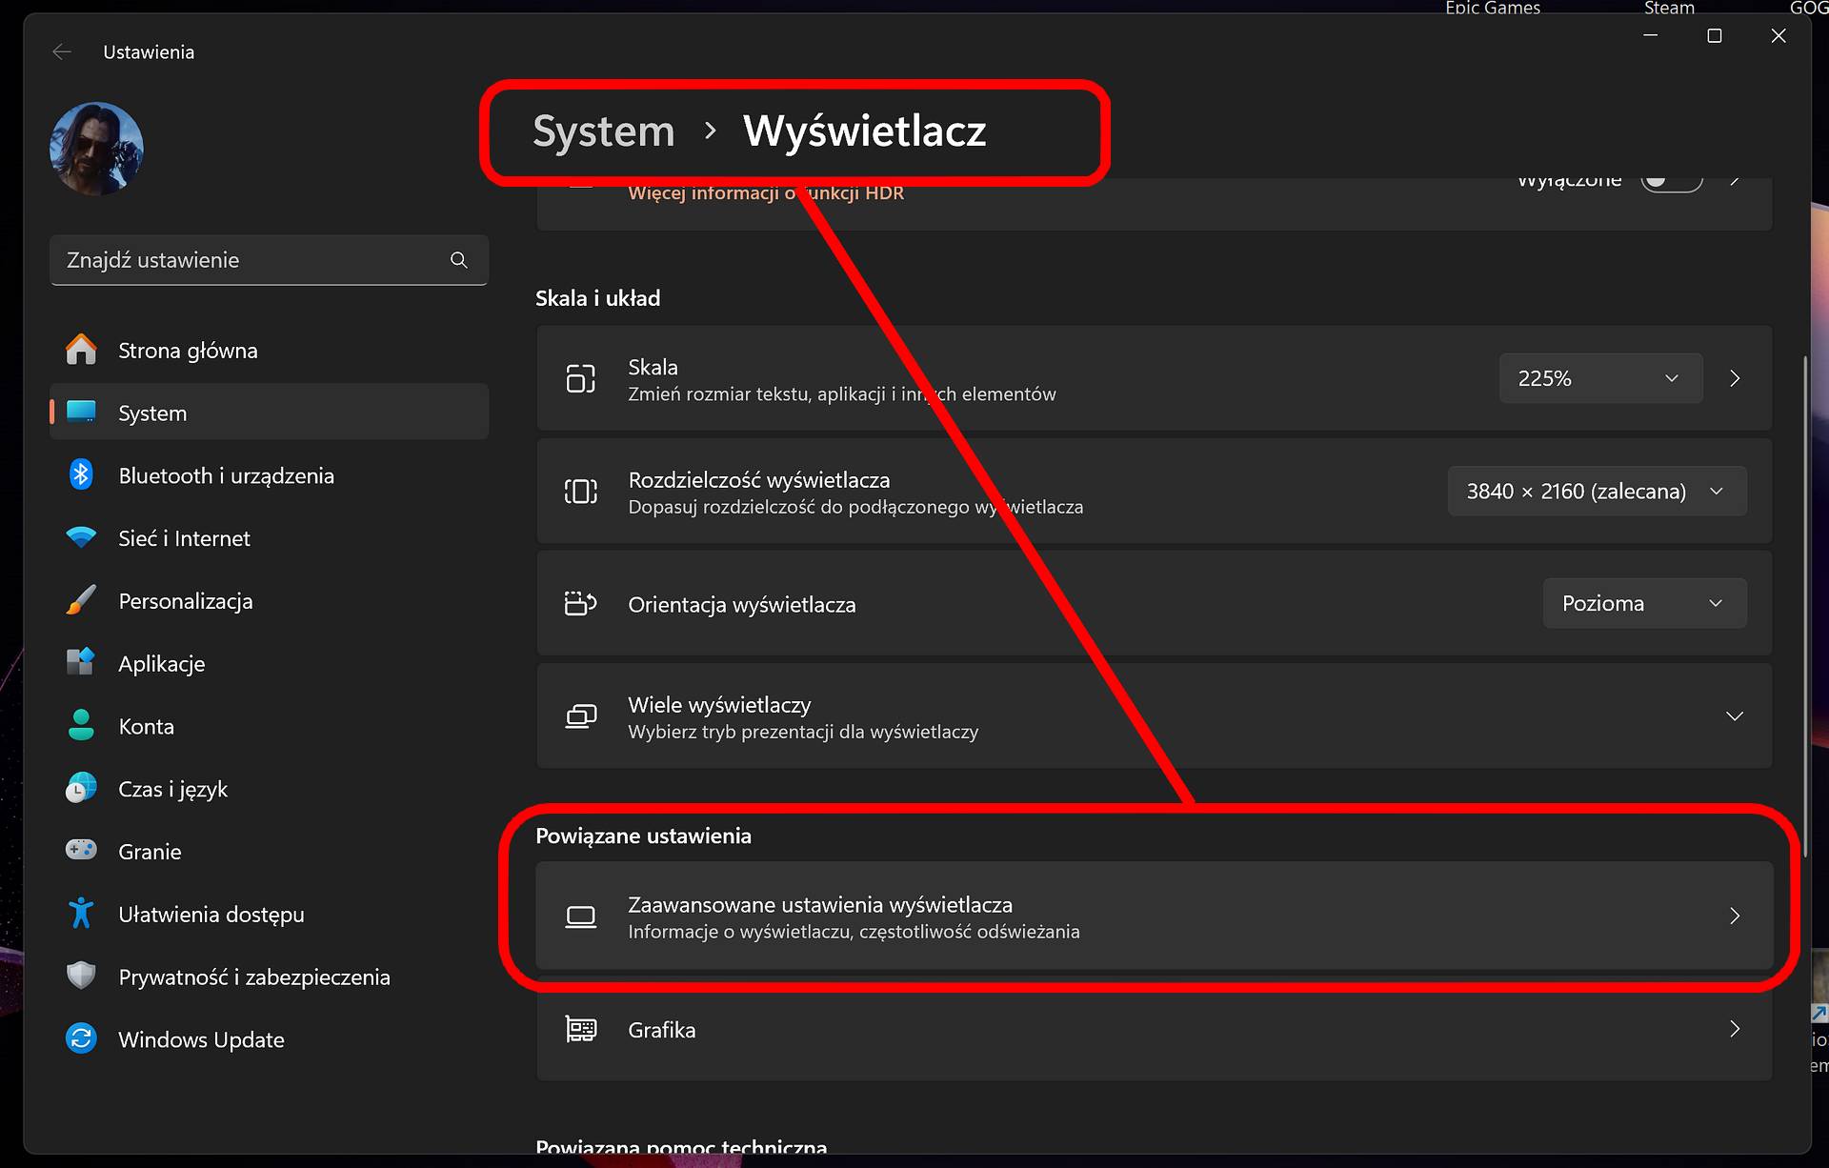
Task: Open Zaawansowane ustawienia wyświetlacza chevron
Action: (x=1735, y=916)
